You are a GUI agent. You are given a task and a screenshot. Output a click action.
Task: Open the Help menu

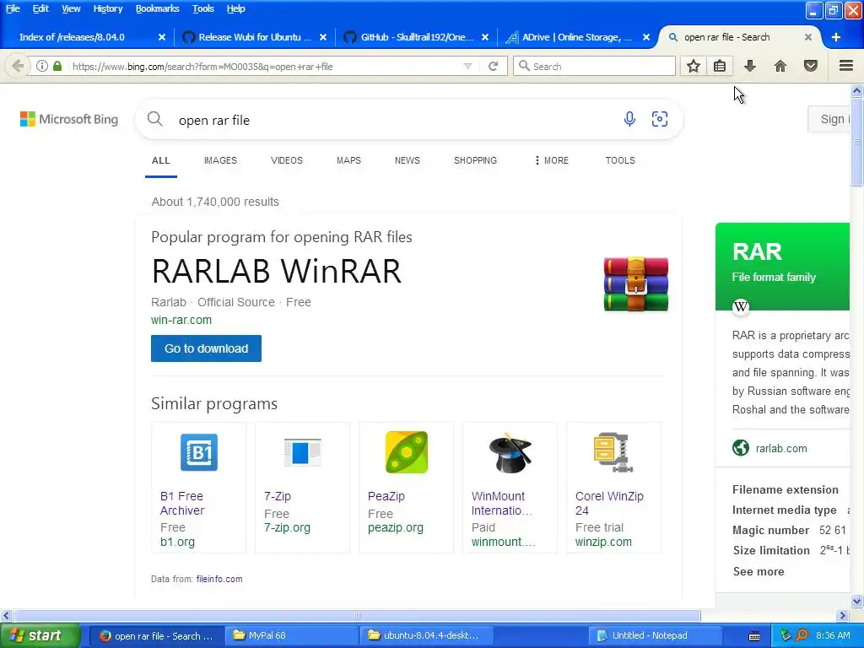(x=236, y=8)
